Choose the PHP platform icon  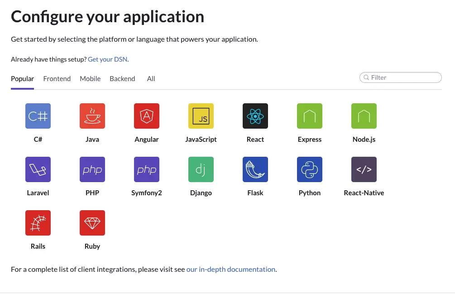pos(92,169)
